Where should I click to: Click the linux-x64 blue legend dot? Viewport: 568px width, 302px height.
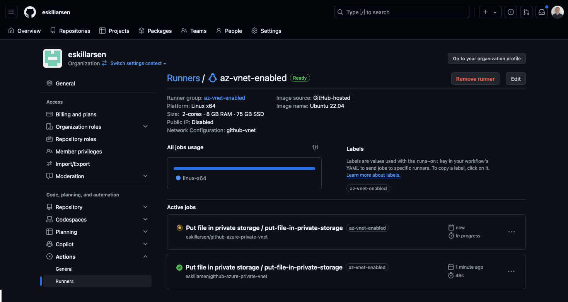pyautogui.click(x=178, y=178)
